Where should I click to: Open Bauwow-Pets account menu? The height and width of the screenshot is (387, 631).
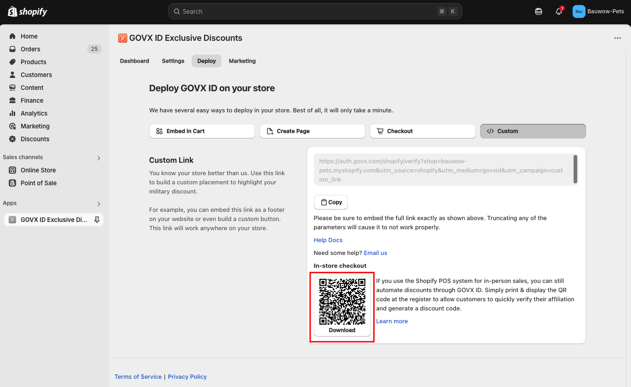598,11
